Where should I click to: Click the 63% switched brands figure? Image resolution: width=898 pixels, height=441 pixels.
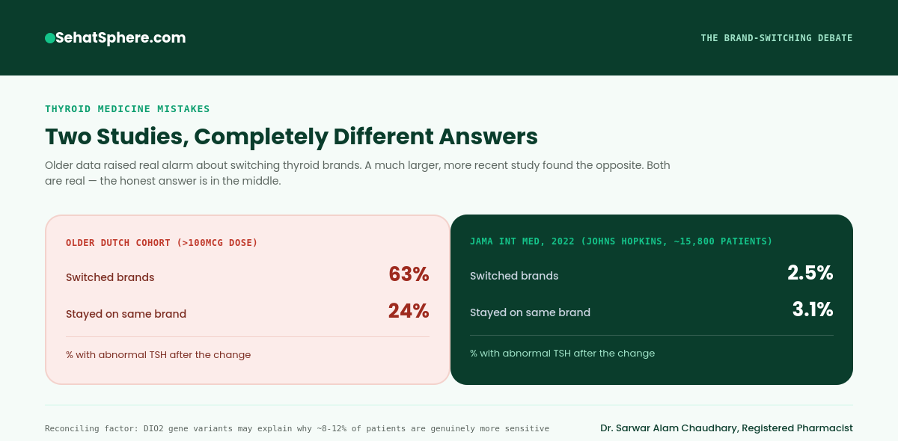click(409, 274)
